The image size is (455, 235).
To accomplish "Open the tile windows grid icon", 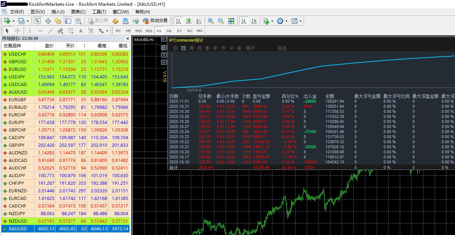I will 231,21.
